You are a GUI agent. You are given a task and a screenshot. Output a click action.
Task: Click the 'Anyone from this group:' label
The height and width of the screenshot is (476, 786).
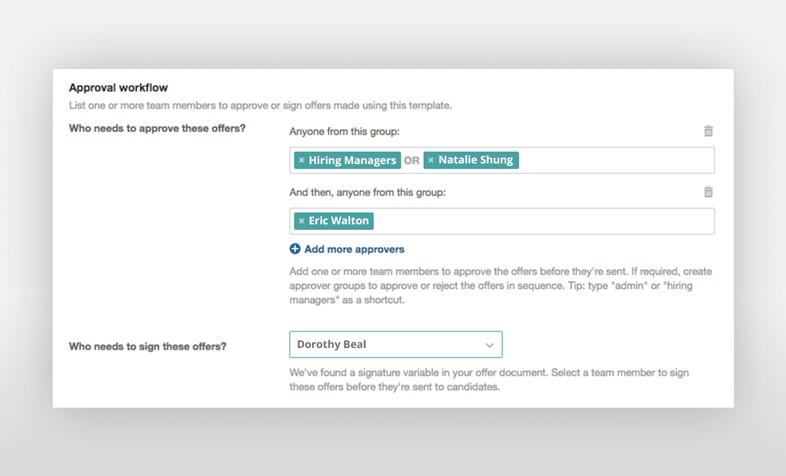point(343,132)
